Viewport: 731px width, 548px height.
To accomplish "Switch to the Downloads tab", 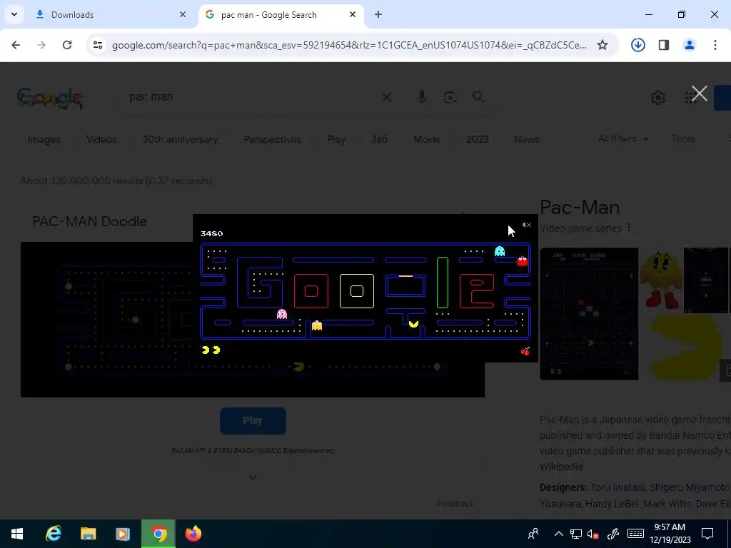I will click(111, 15).
